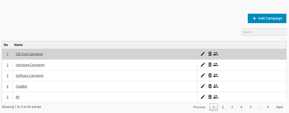
Task: Click pencil icon for Hardware Campaign
Action: pyautogui.click(x=203, y=65)
